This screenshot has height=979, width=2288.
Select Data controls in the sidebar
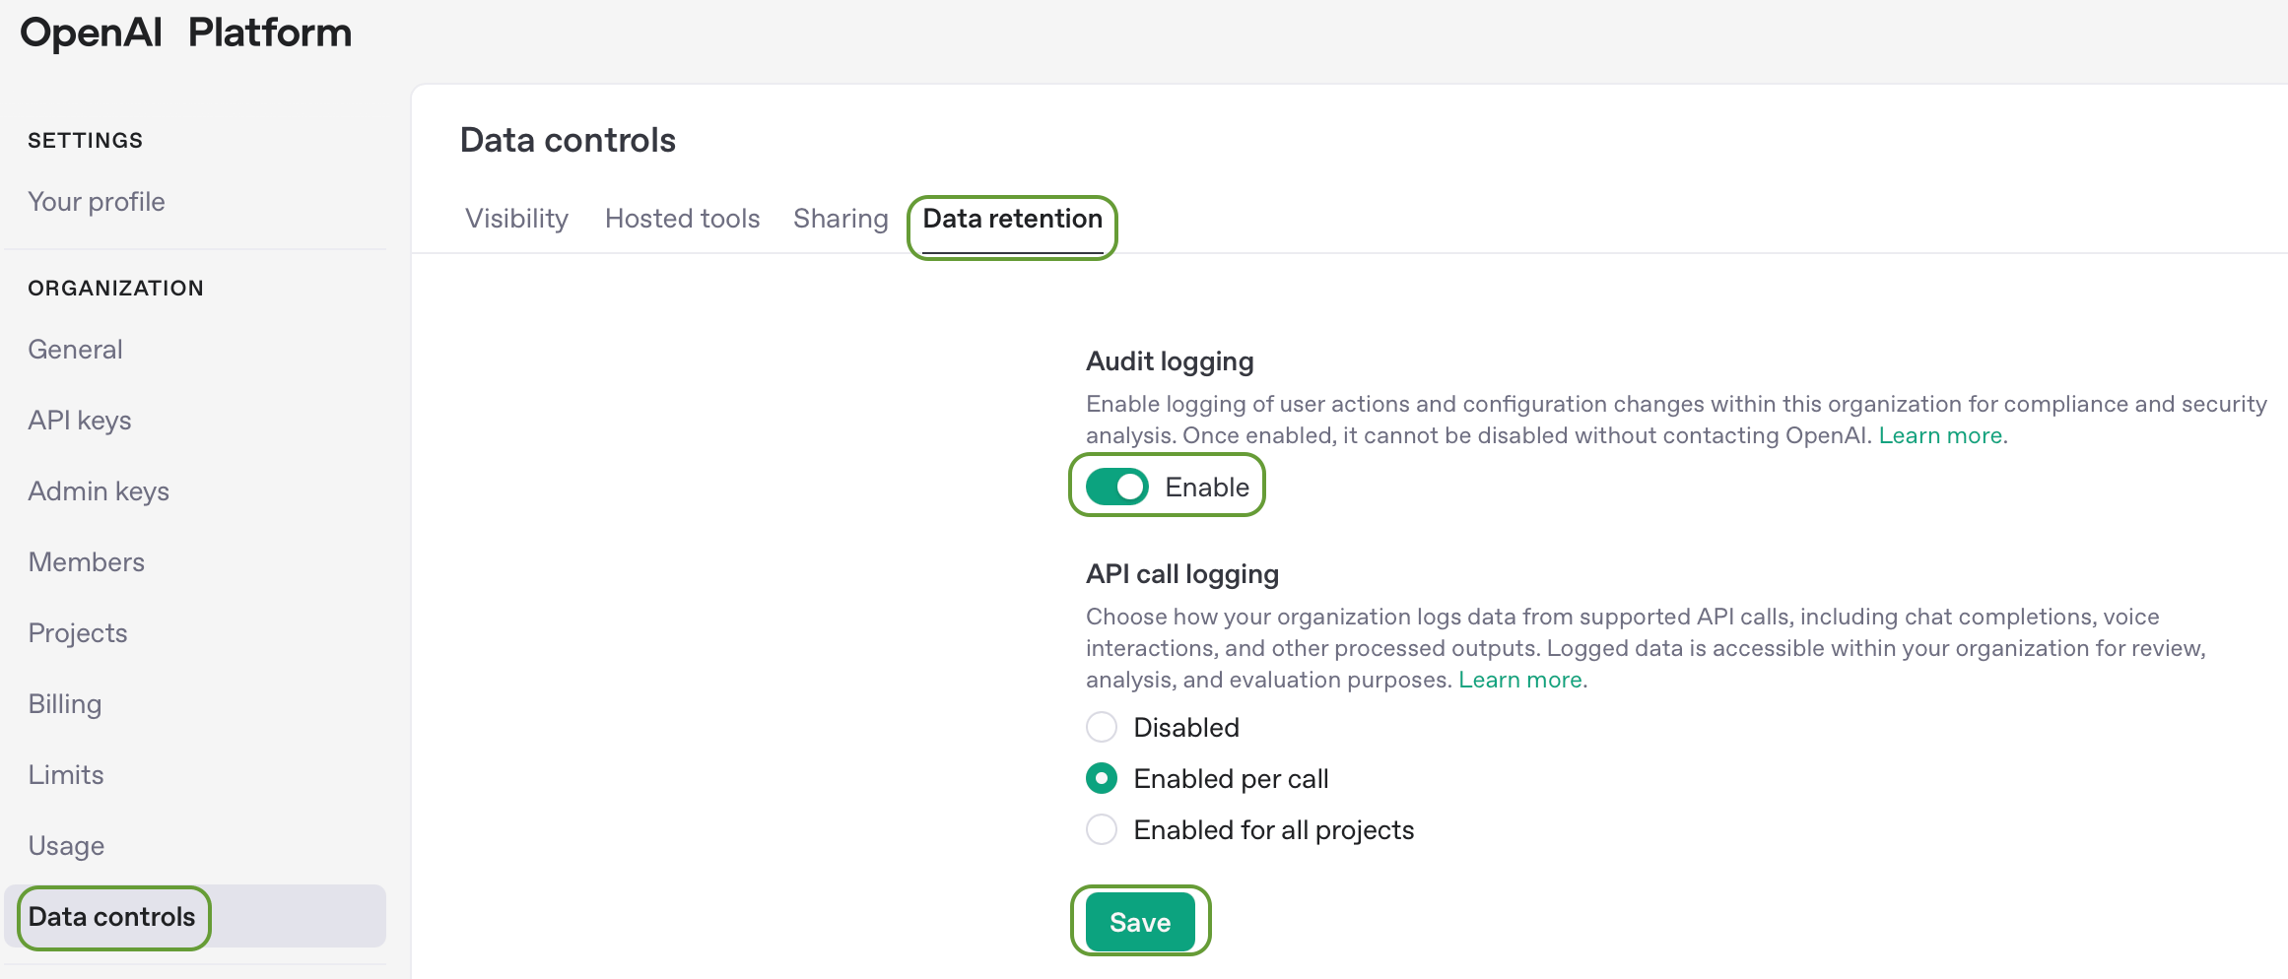[195, 917]
